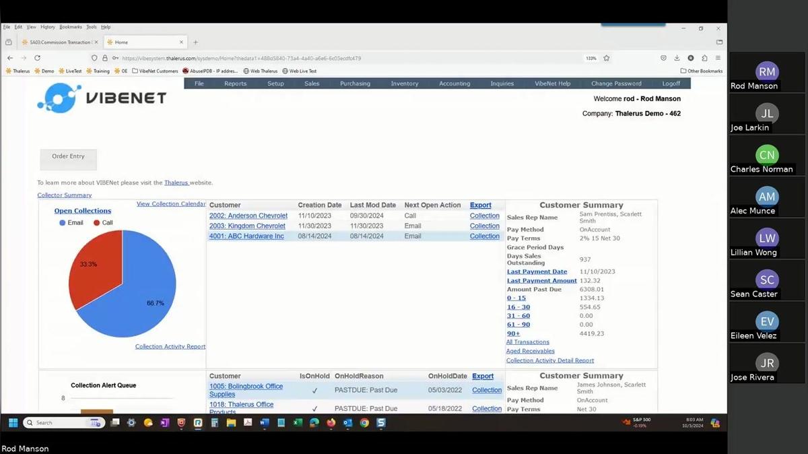The width and height of the screenshot is (808, 454).
Task: Expand the Other Bookmarks folder
Action: (701, 71)
